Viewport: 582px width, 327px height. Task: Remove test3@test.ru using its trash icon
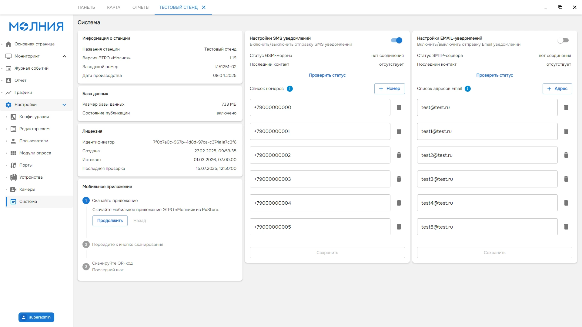pyautogui.click(x=566, y=179)
